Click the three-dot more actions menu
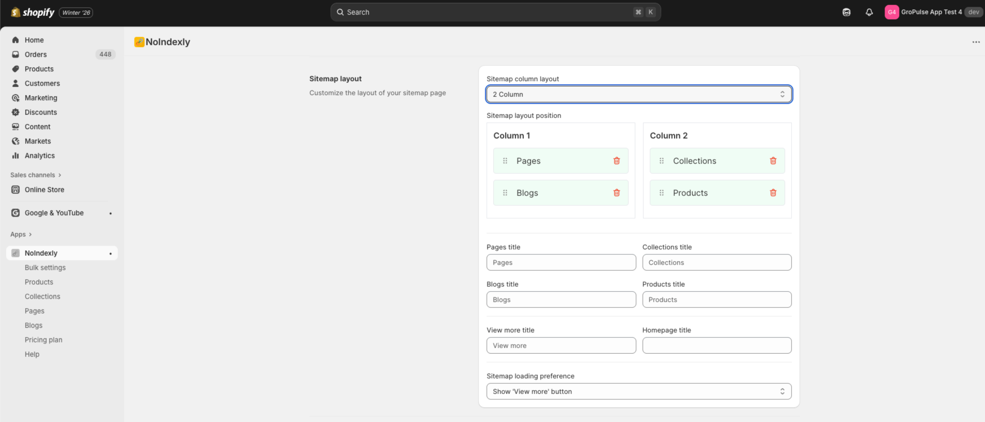Viewport: 985px width, 422px height. pyautogui.click(x=976, y=42)
